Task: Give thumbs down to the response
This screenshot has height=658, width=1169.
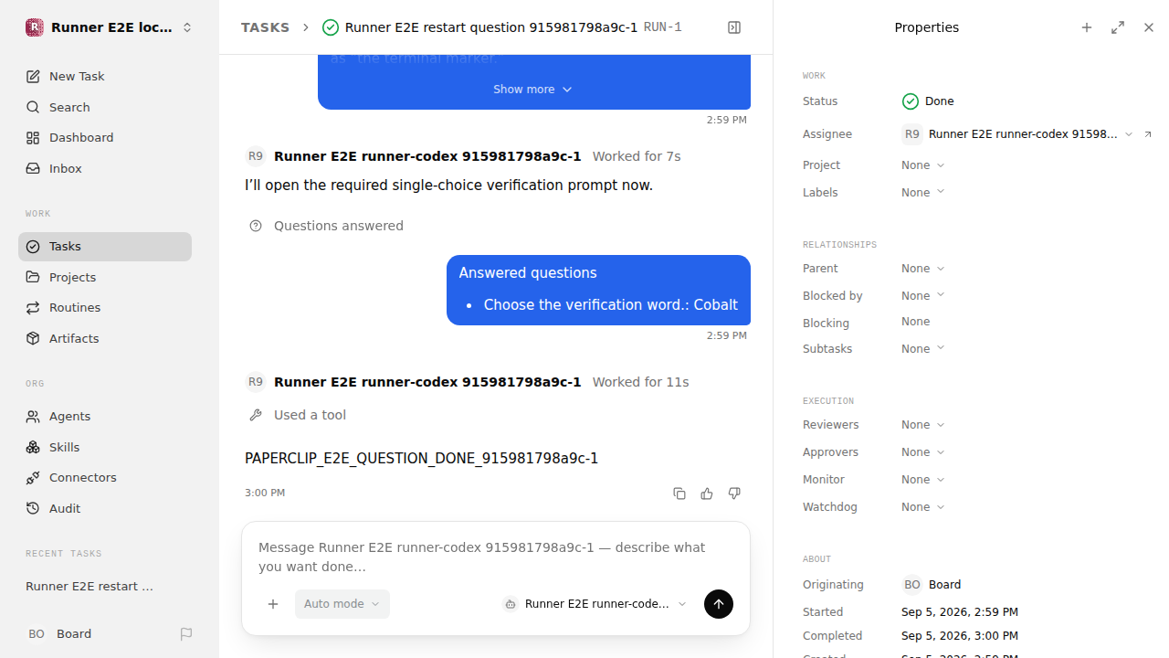Action: pos(734,493)
